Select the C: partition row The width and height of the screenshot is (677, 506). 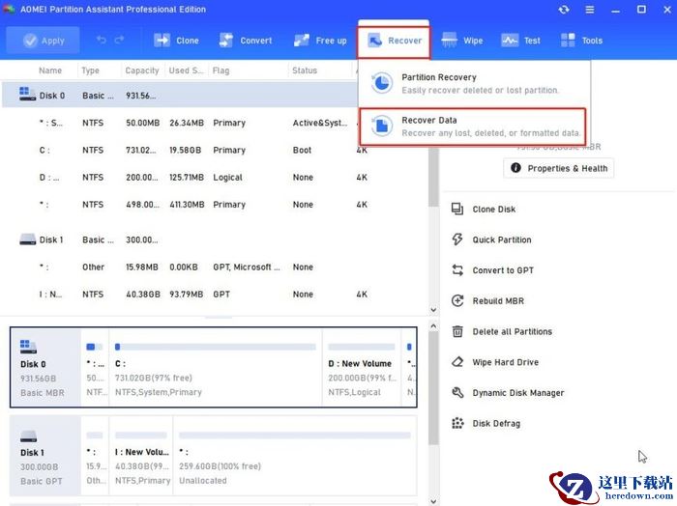pos(214,150)
